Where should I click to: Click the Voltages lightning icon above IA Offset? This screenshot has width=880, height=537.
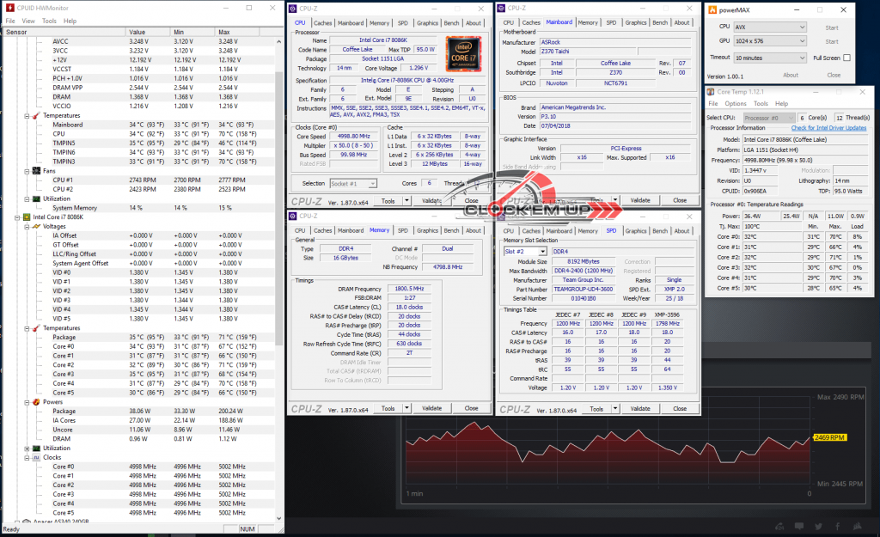coord(36,226)
